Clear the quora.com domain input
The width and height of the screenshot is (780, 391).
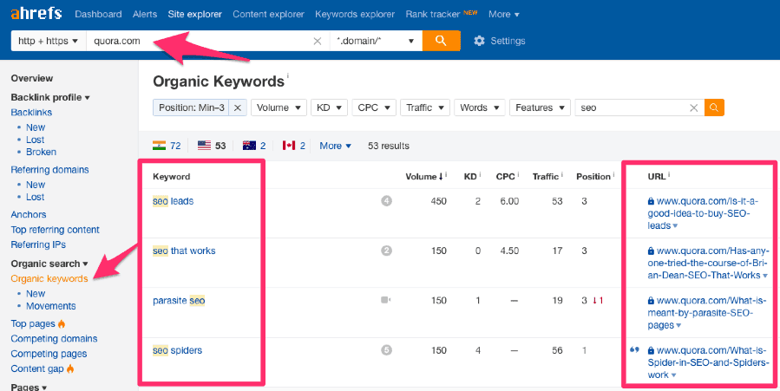318,41
